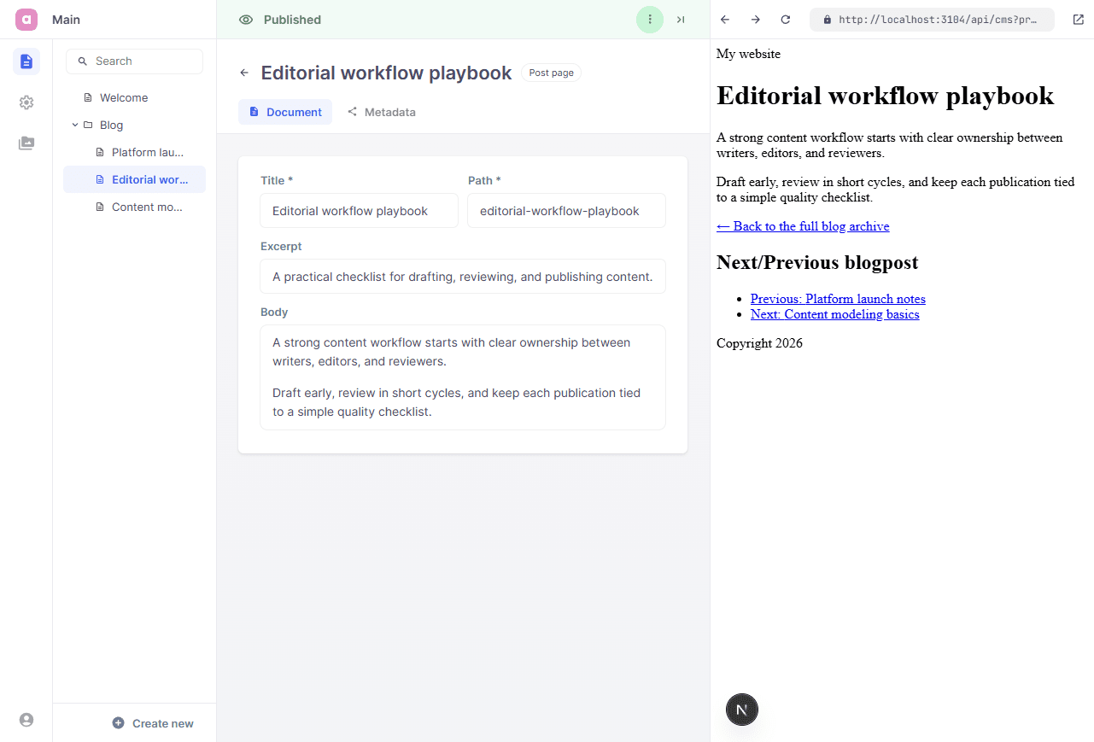Click the three-dot more options menu

pyautogui.click(x=650, y=20)
